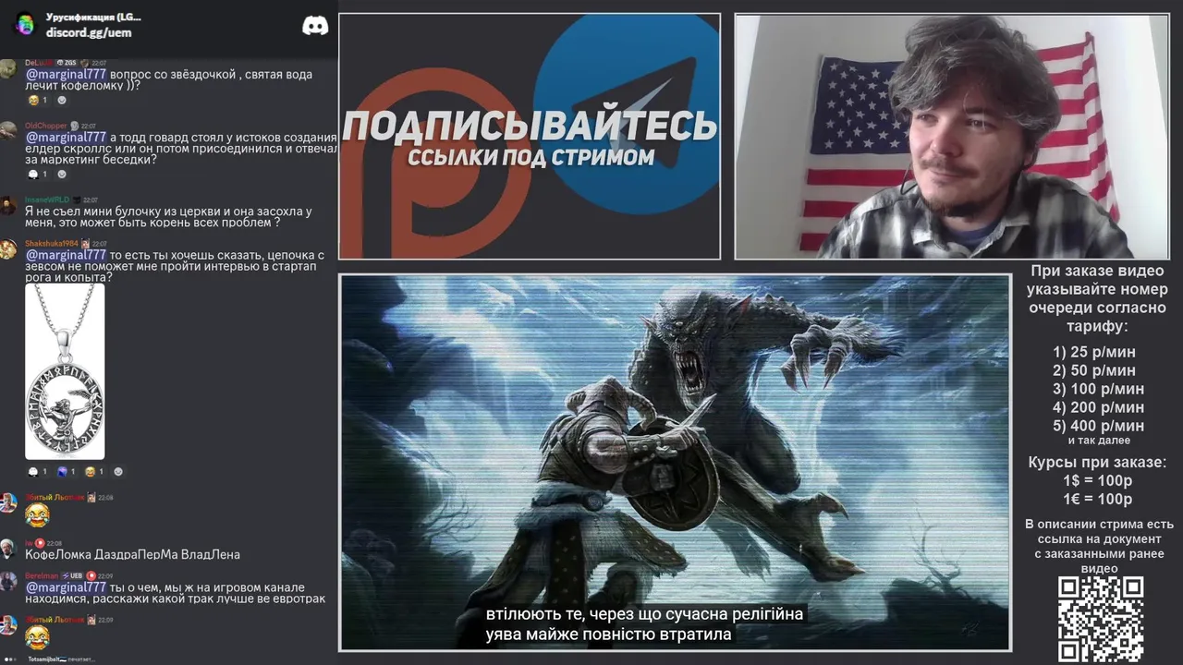Image resolution: width=1183 pixels, height=665 pixels.
Task: Open InsaneWRLD's avatar
Action: 8,206
